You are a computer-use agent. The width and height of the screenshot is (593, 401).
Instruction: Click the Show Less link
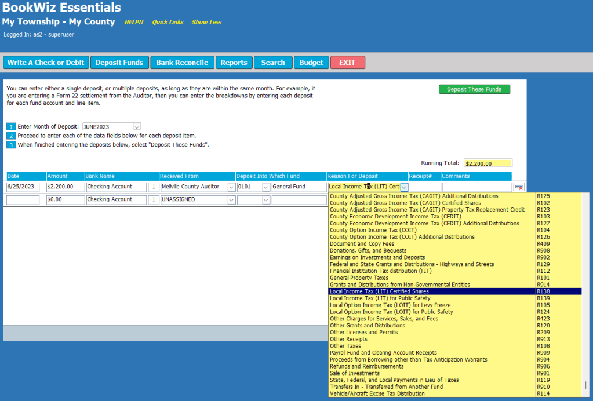(206, 22)
